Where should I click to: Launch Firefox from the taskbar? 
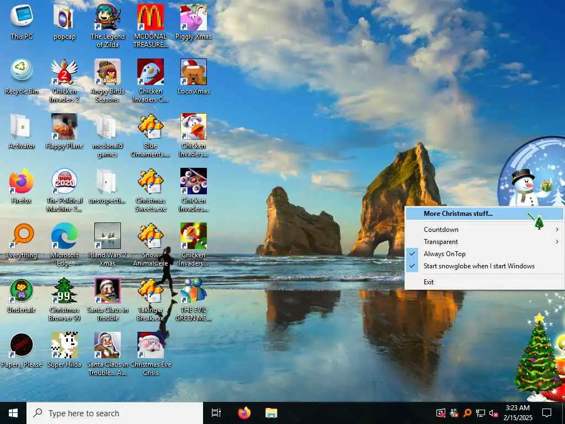pyautogui.click(x=244, y=413)
